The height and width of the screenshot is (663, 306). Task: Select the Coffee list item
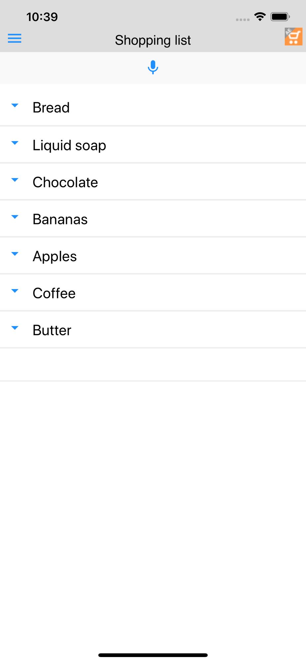[153, 292]
